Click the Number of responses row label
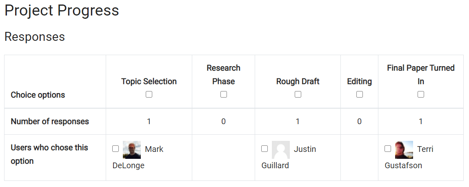Screen dimensions: 469x187 (50, 122)
